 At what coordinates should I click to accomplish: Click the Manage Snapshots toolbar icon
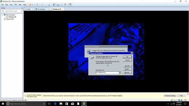(49, 5)
